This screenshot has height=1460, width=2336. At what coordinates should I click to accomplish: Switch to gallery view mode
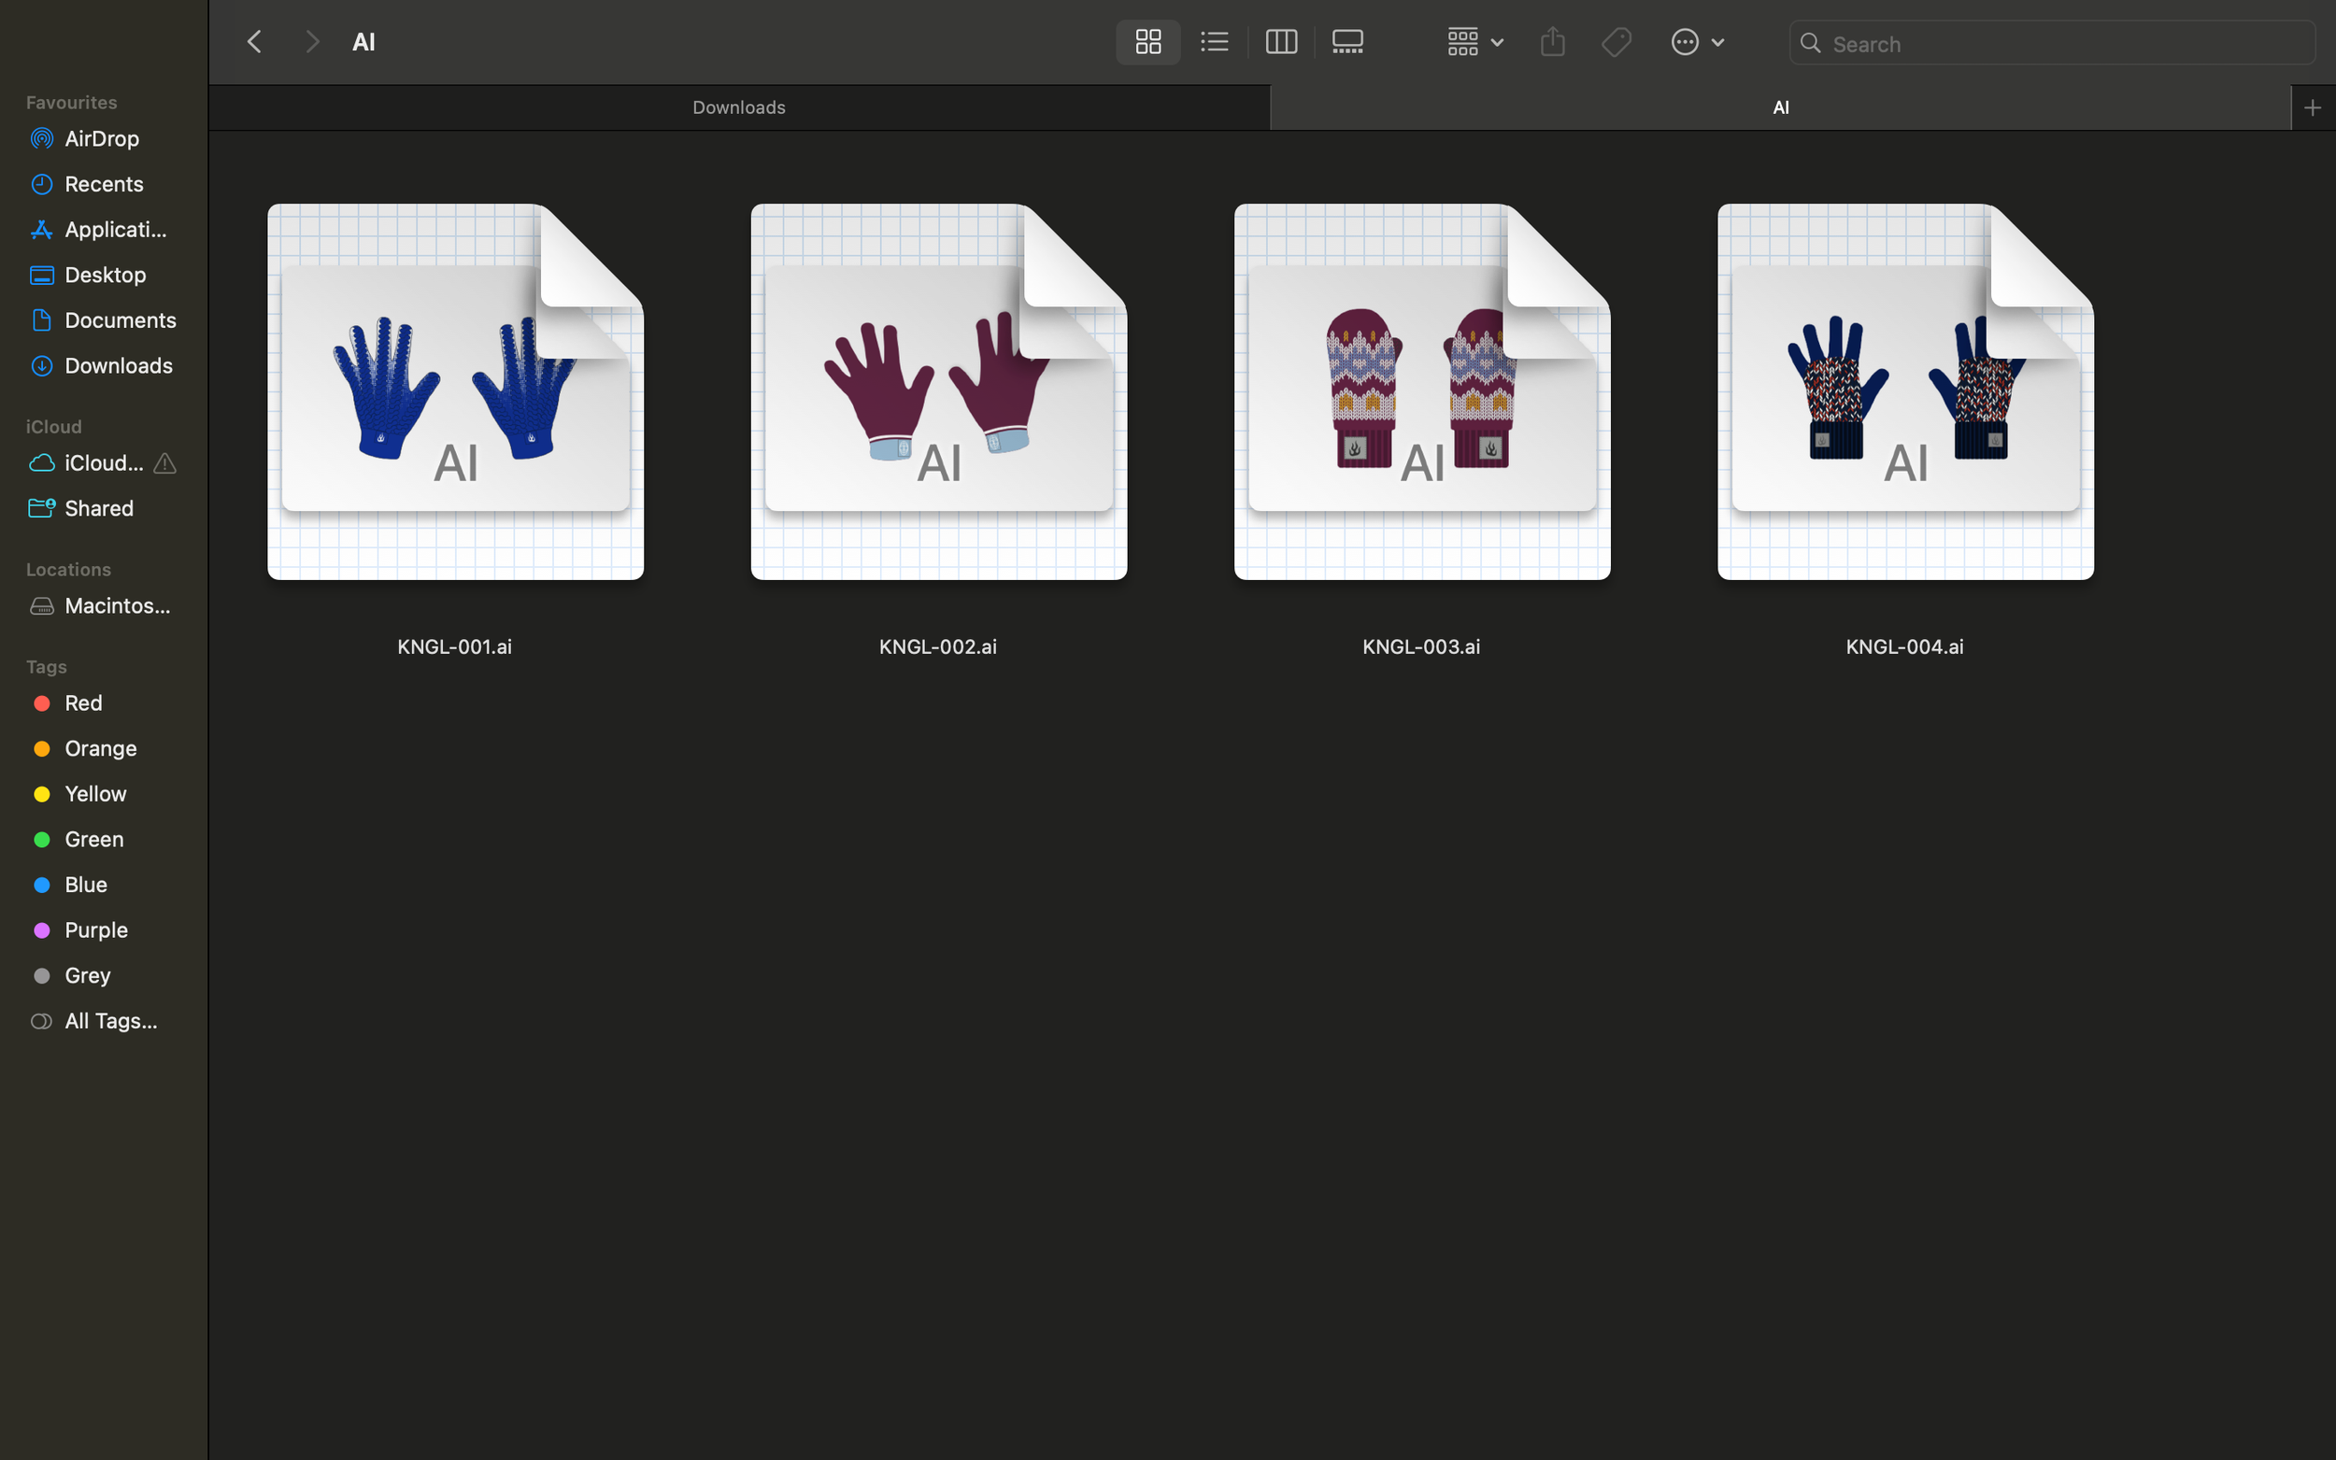click(1346, 41)
